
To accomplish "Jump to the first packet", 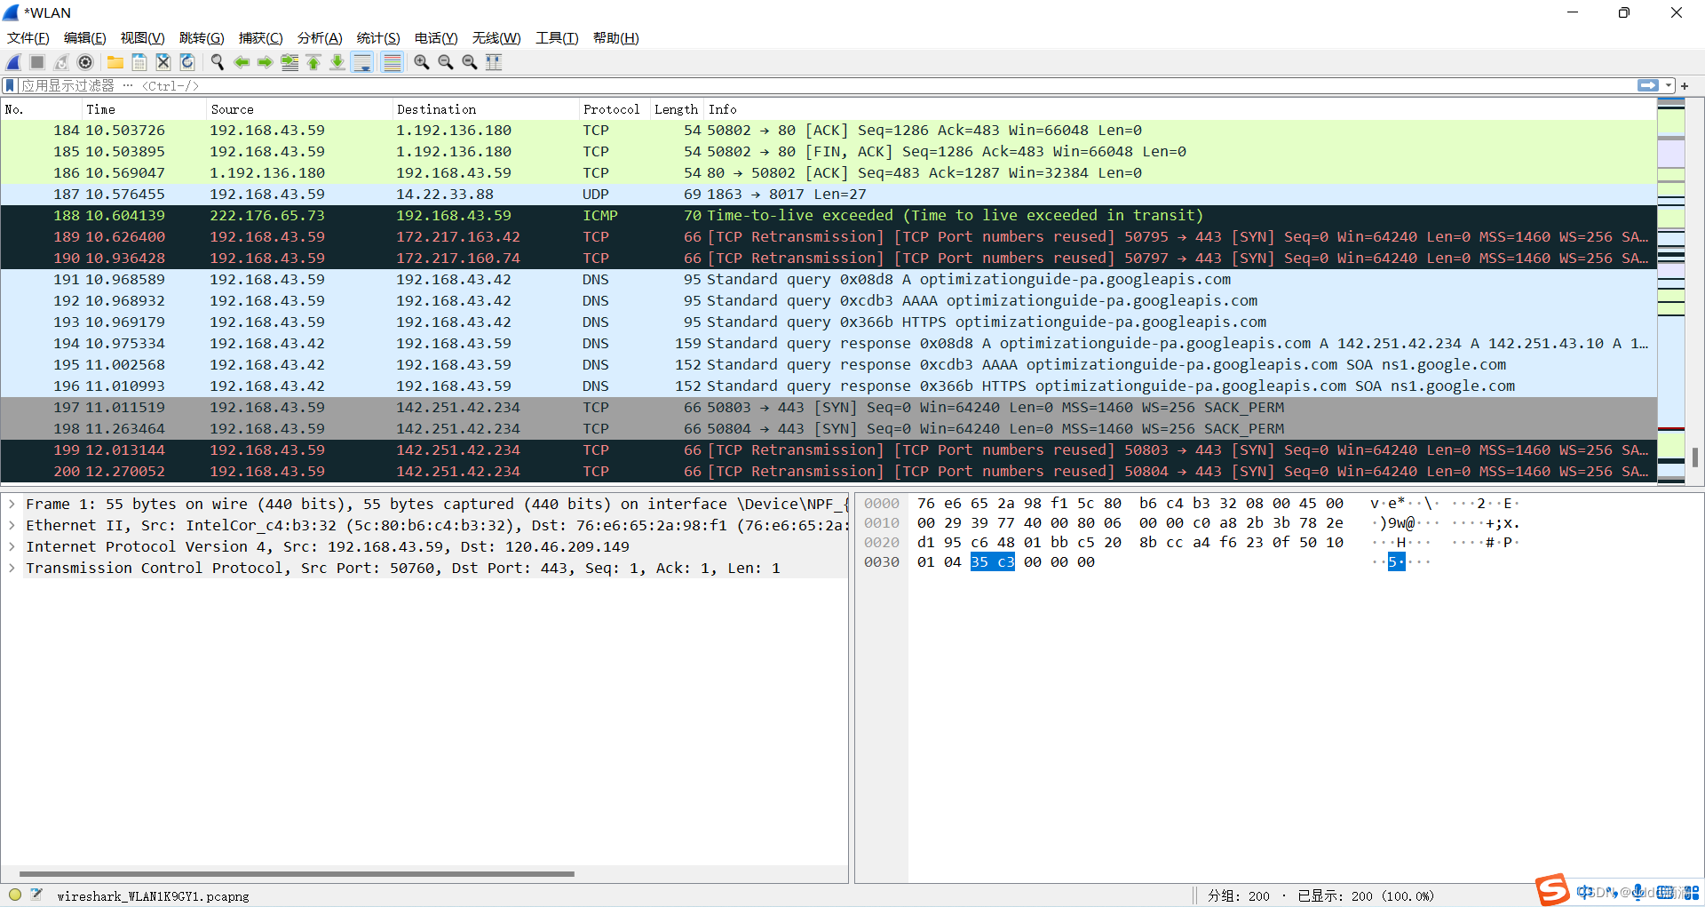I will coord(313,62).
